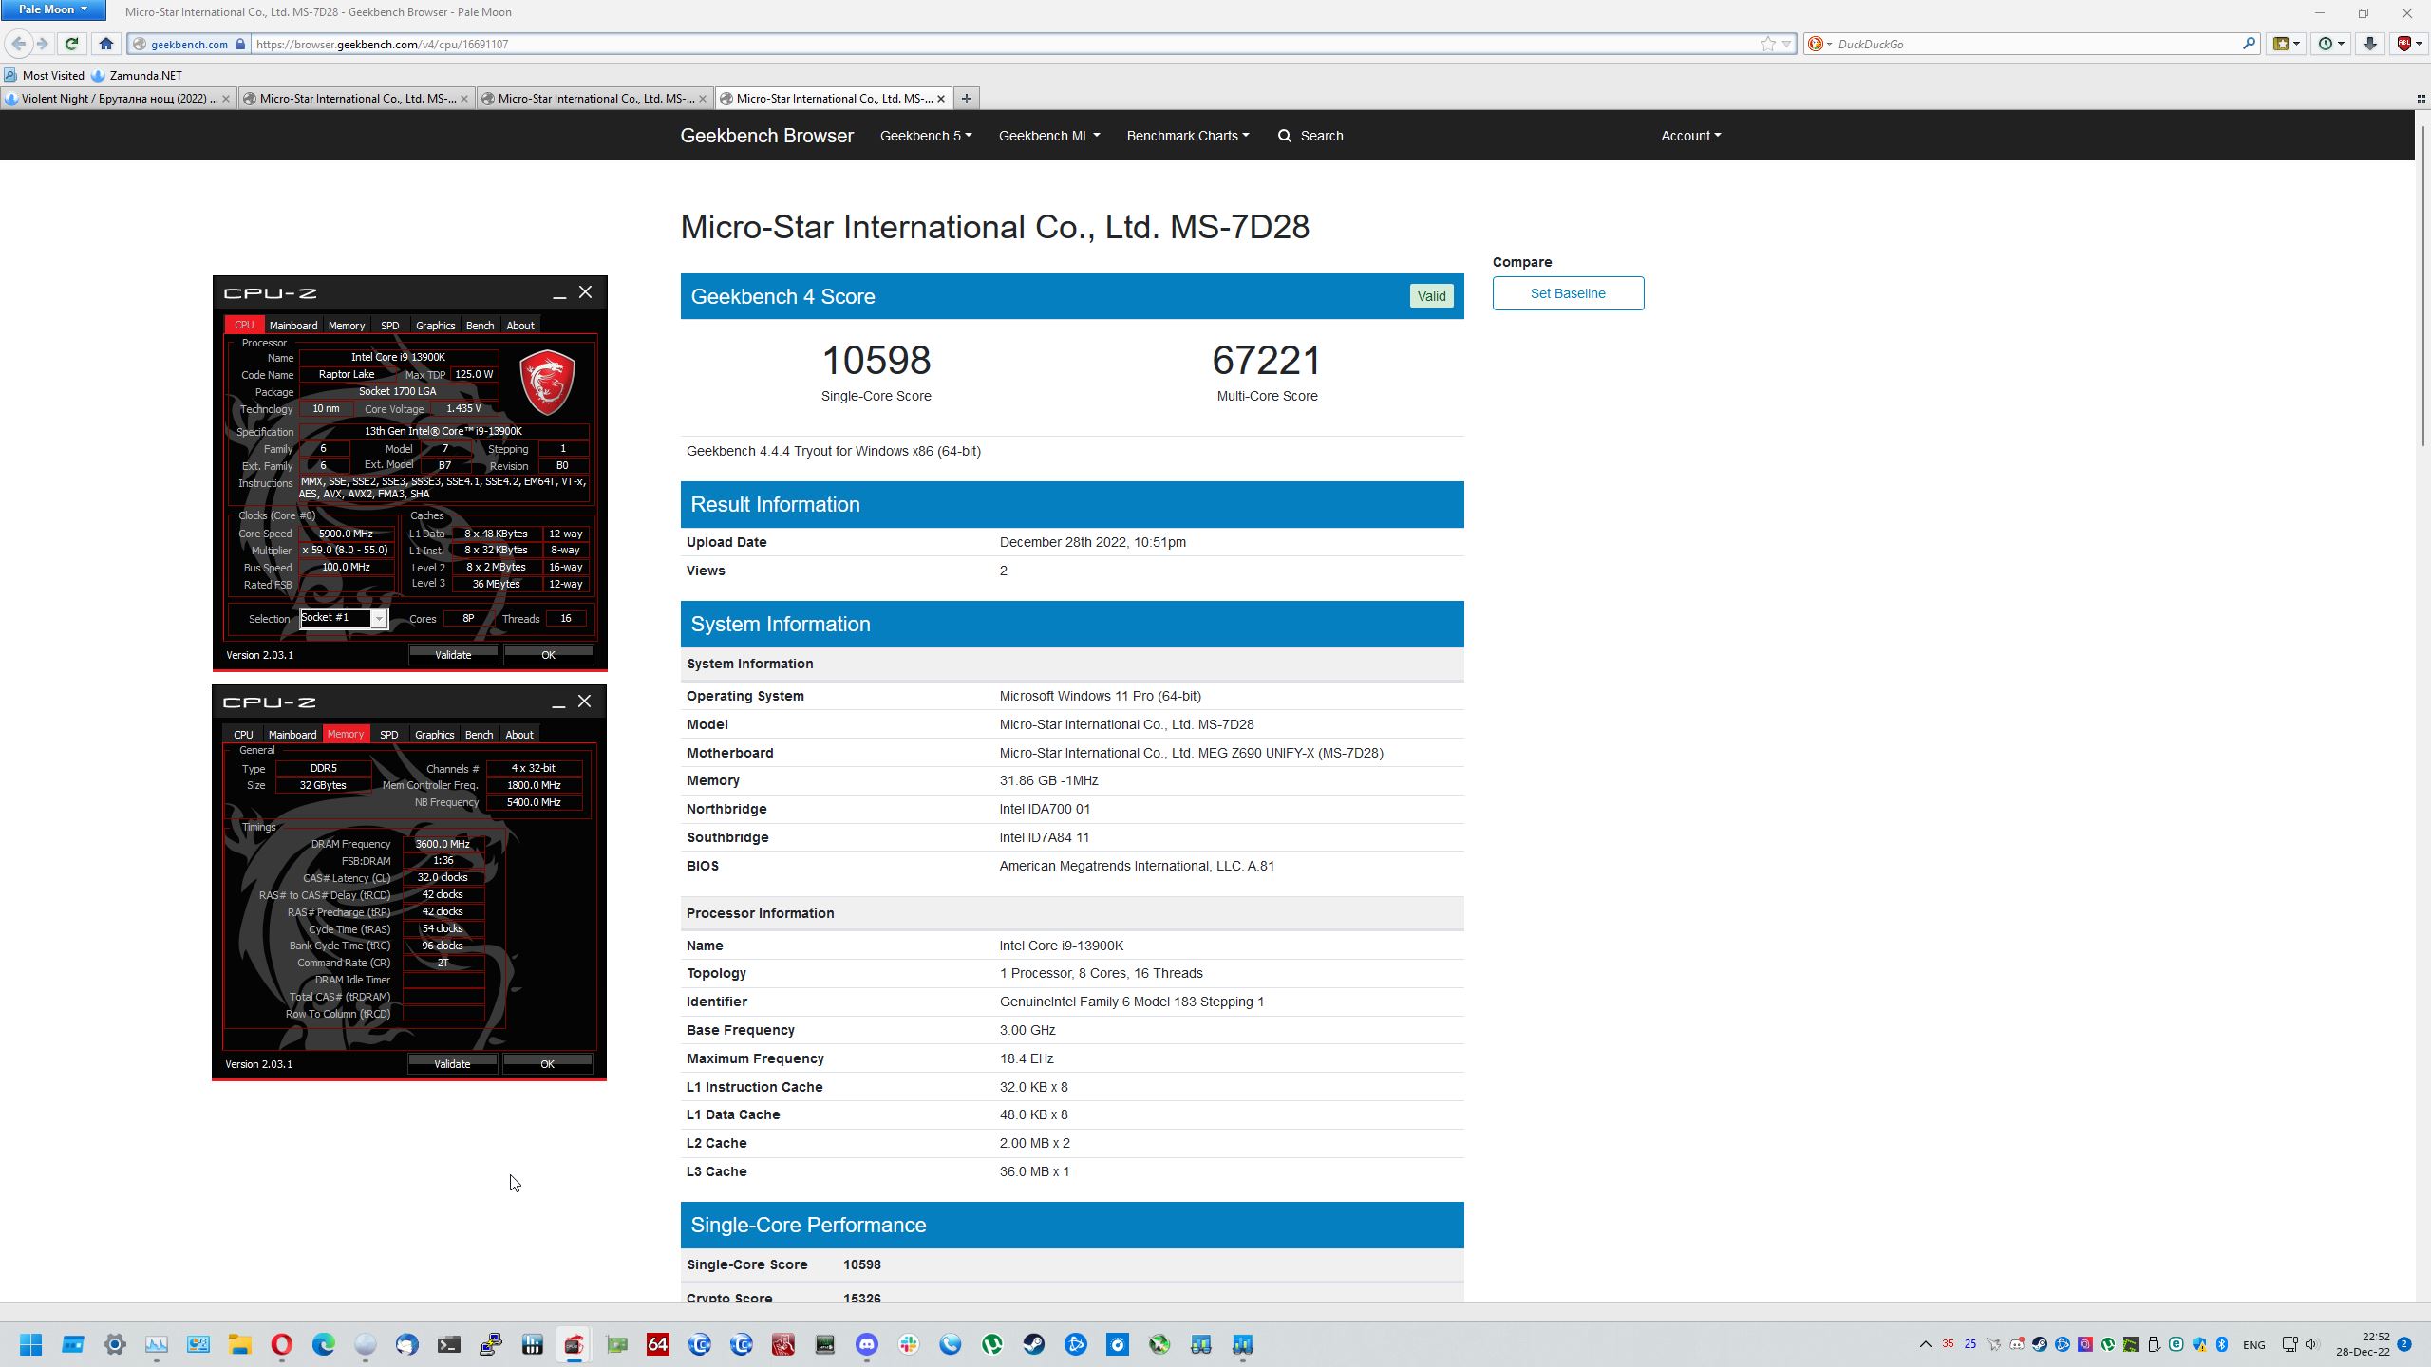Screen dimensions: 2431x1367
Task: Open the home page via house icon
Action: point(106,44)
